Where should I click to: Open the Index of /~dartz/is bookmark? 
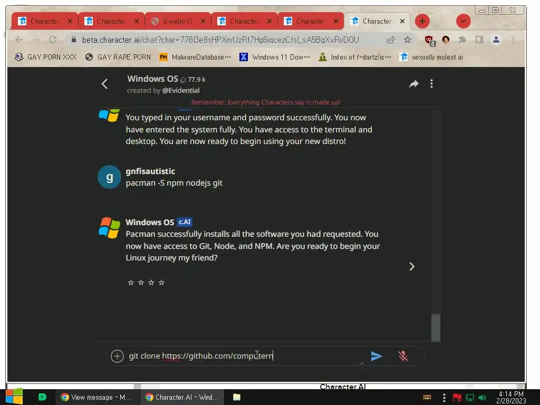pyautogui.click(x=355, y=57)
